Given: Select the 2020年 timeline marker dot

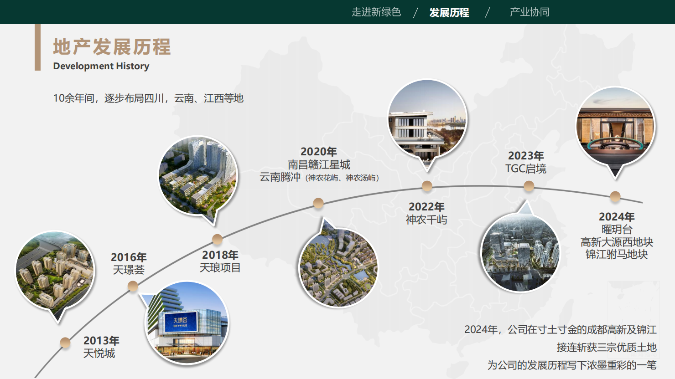Looking at the screenshot, I should (x=318, y=203).
